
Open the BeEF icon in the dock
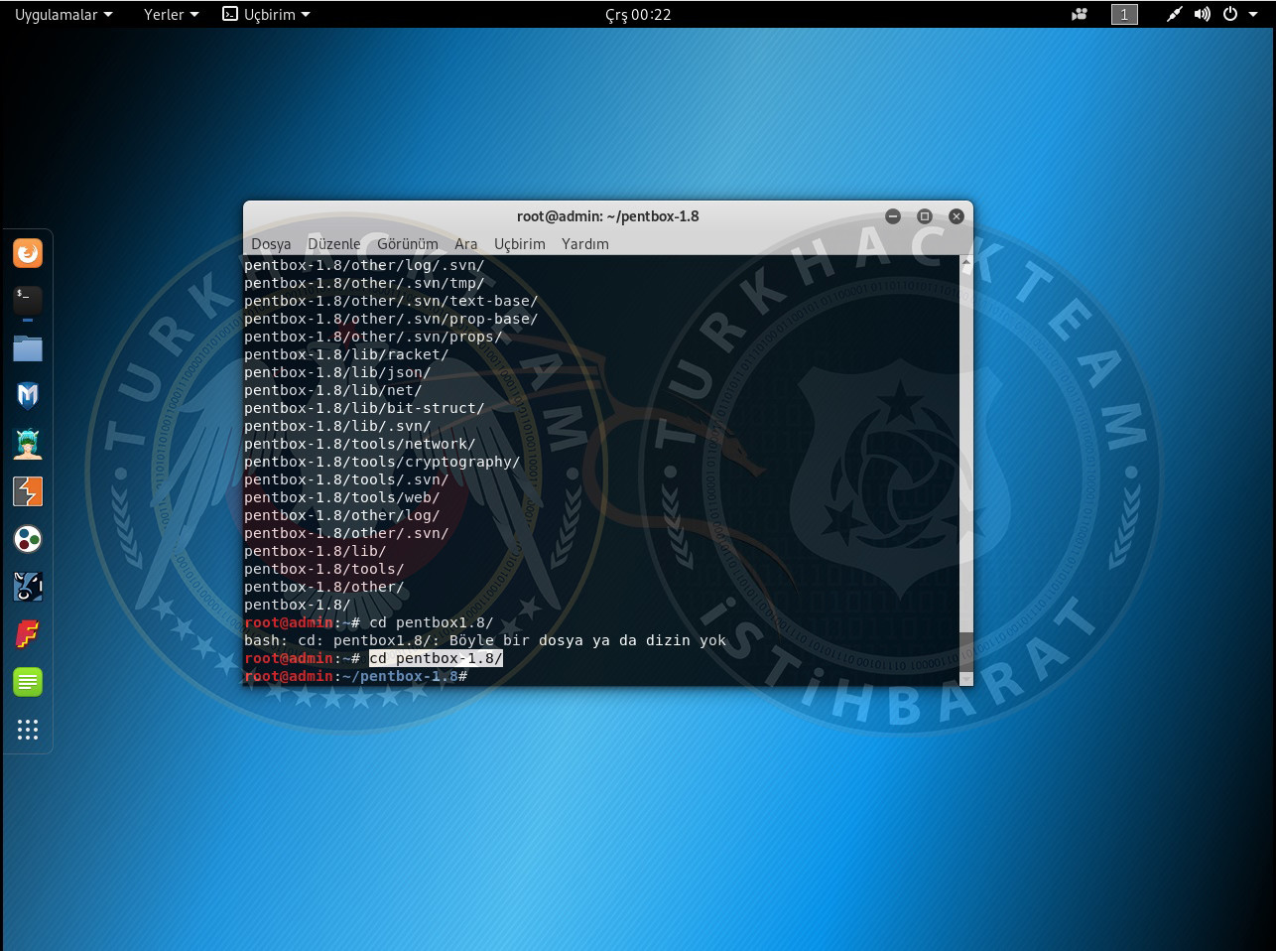pyautogui.click(x=28, y=587)
